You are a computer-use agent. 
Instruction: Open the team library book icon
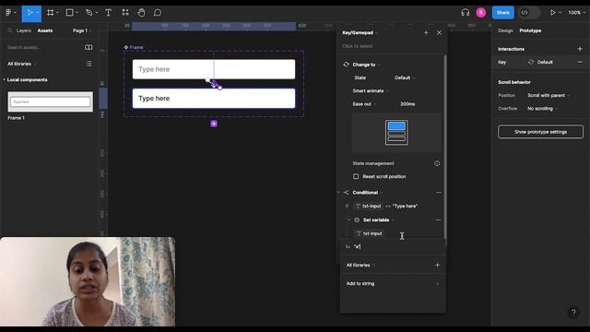click(88, 47)
